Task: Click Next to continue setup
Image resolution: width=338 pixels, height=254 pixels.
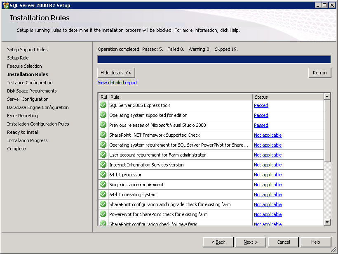Action: pyautogui.click(x=251, y=242)
